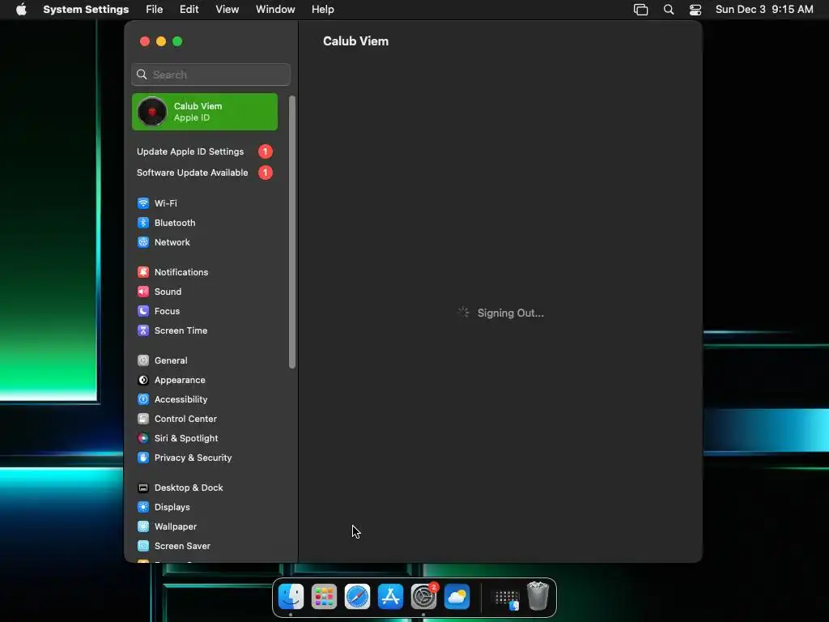
Task: Click the Stage Manager menu bar icon
Action: pyautogui.click(x=641, y=10)
